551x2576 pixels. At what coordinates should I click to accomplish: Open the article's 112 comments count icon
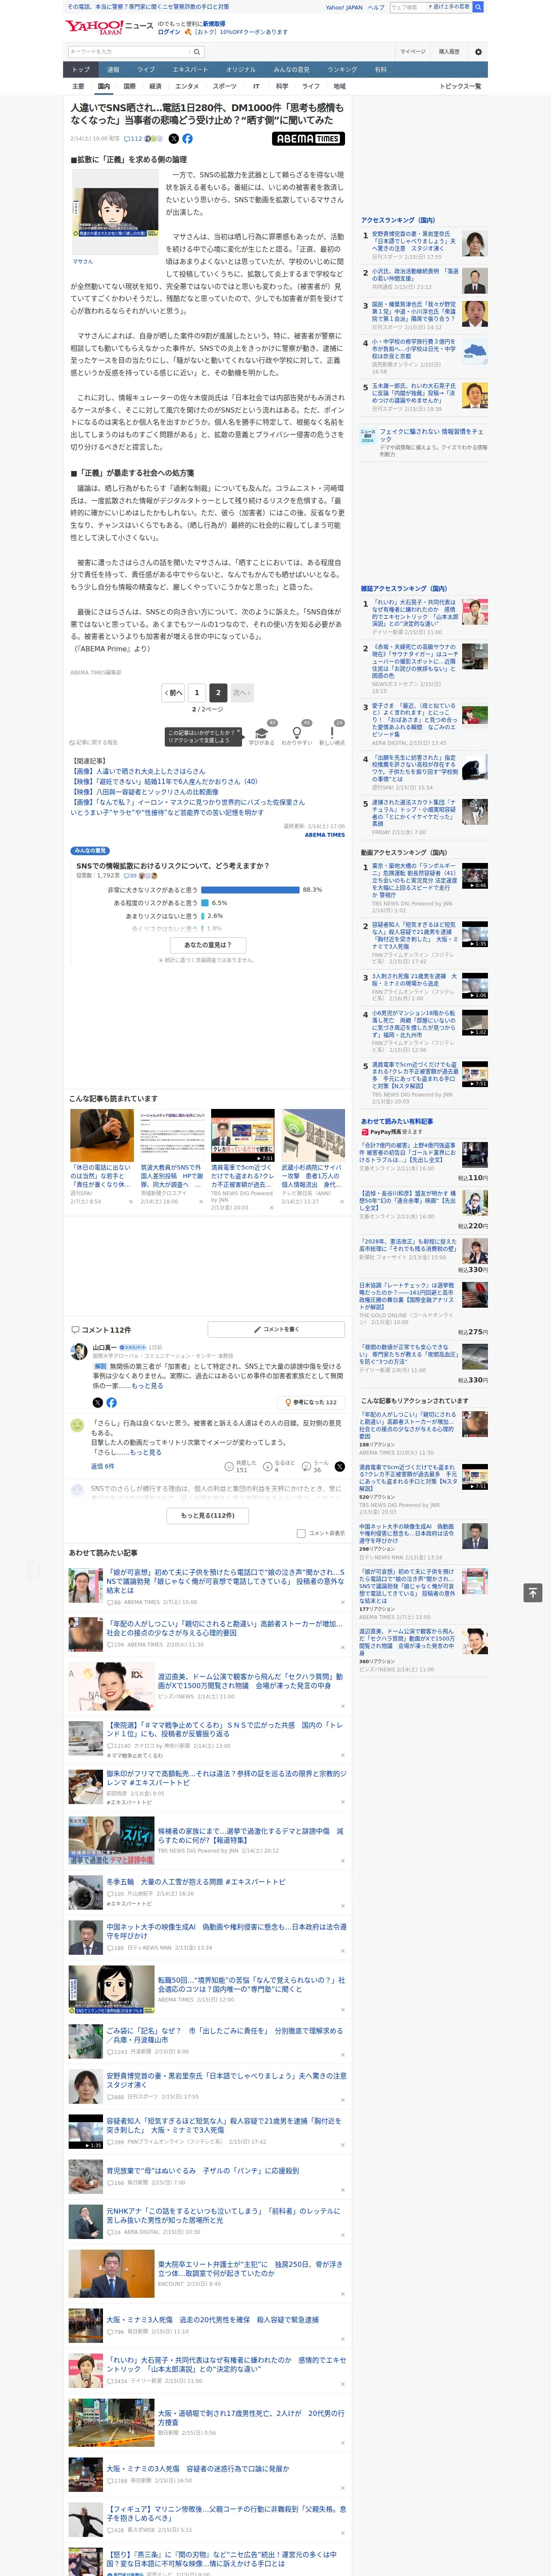click(x=133, y=139)
